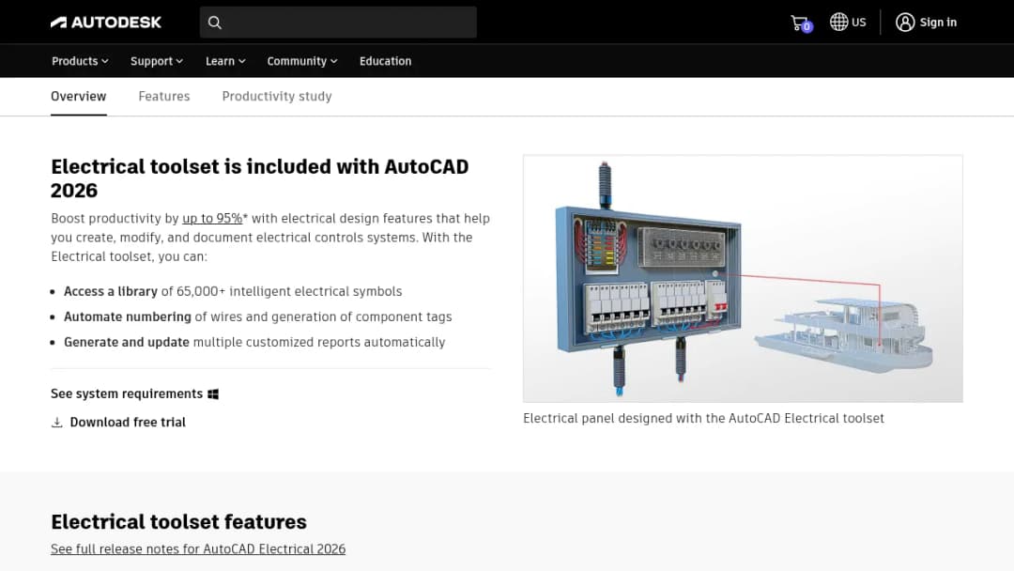Click the Autodesk logo
The height and width of the screenshot is (571, 1014).
tap(106, 23)
